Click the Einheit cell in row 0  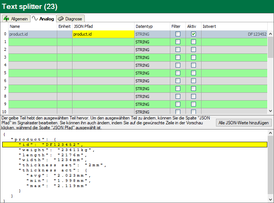64,34
